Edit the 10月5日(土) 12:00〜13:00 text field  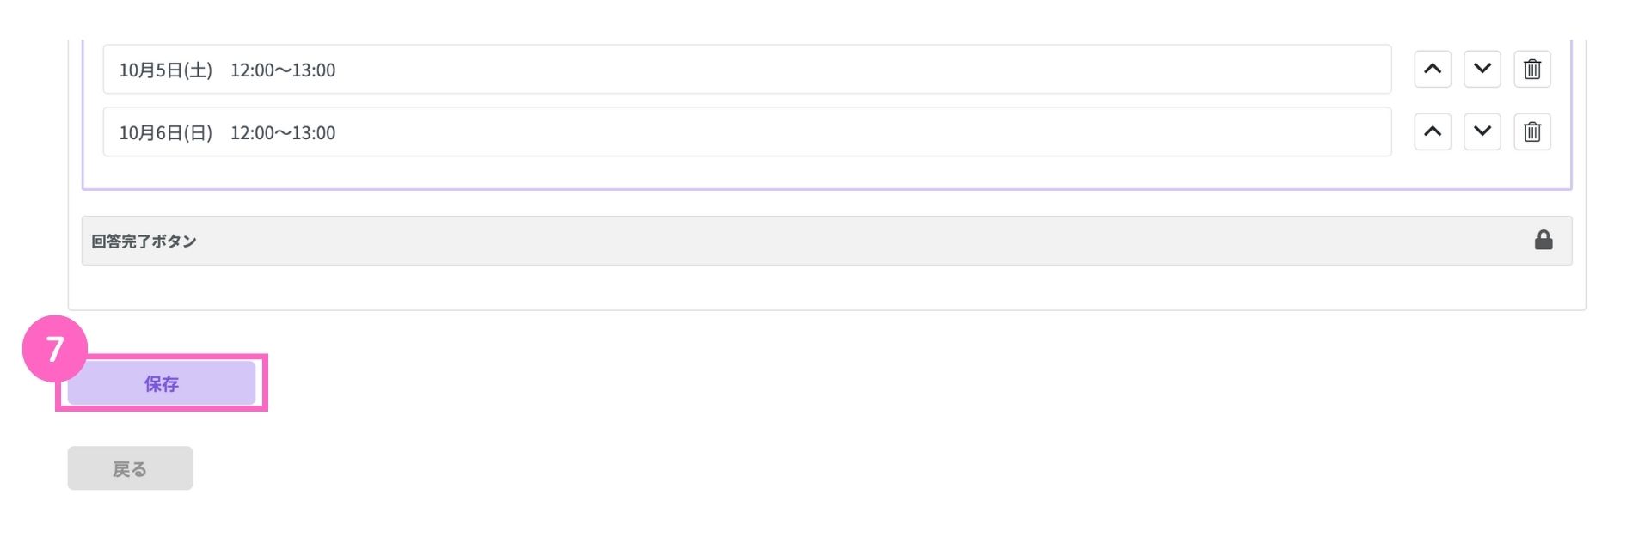click(x=747, y=69)
